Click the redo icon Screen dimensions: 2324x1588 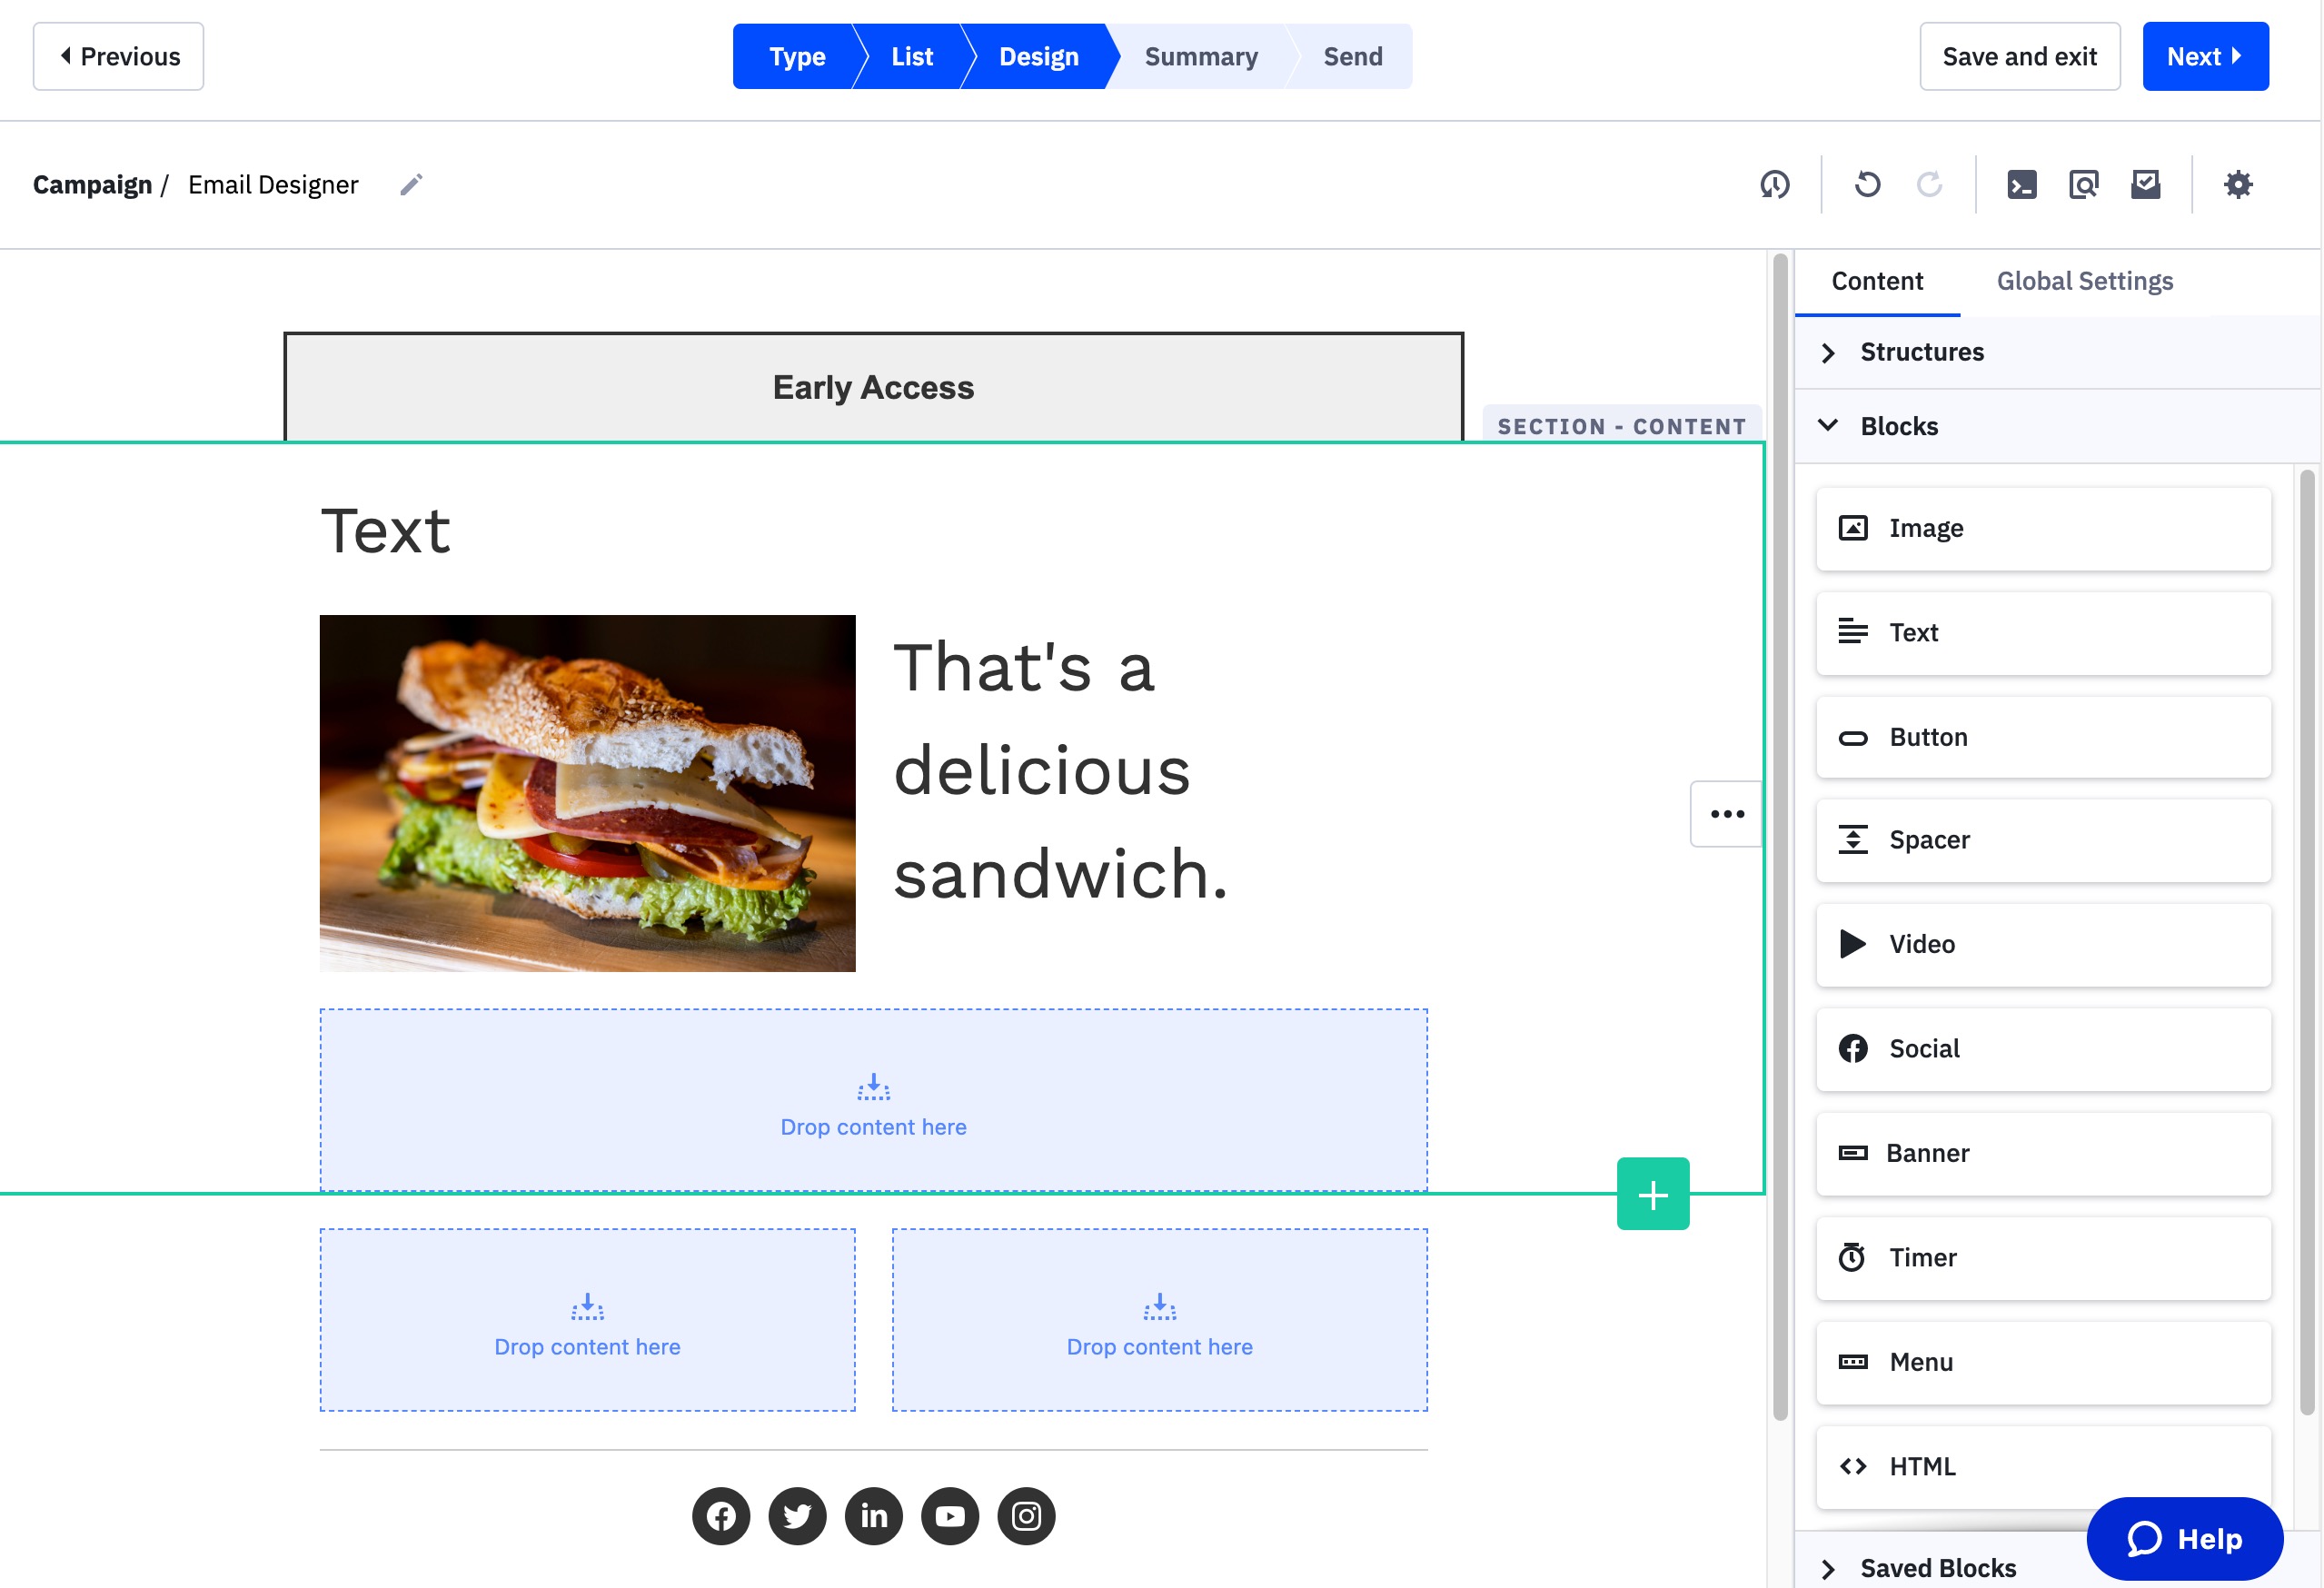click(1931, 184)
